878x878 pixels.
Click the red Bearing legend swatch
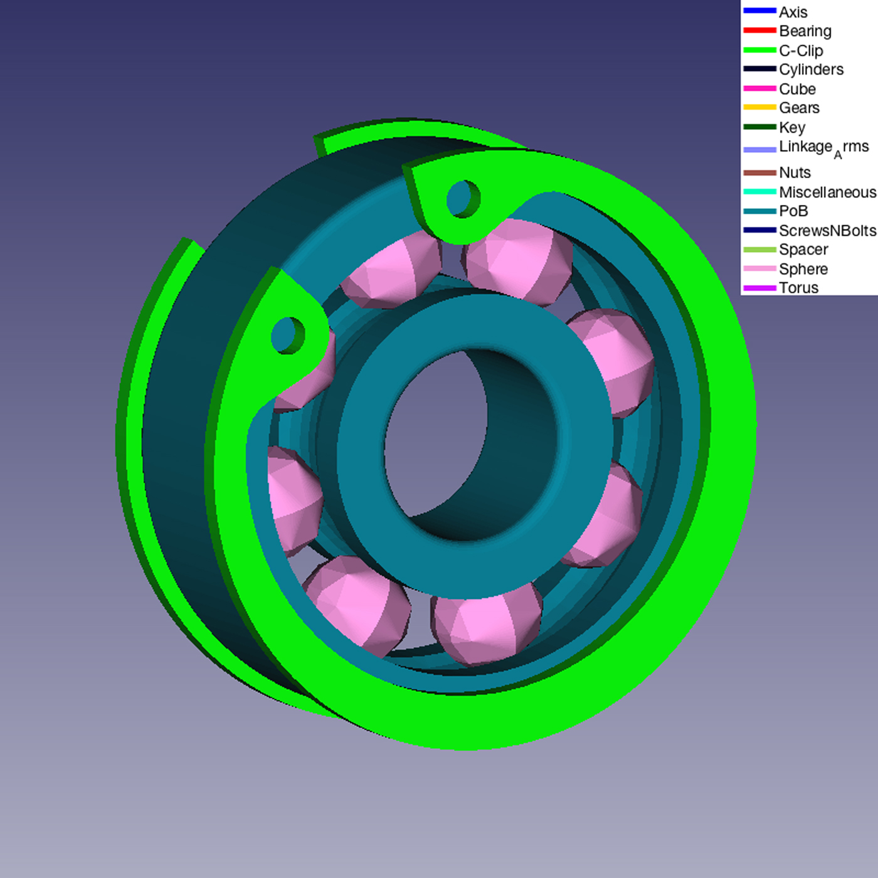point(759,30)
